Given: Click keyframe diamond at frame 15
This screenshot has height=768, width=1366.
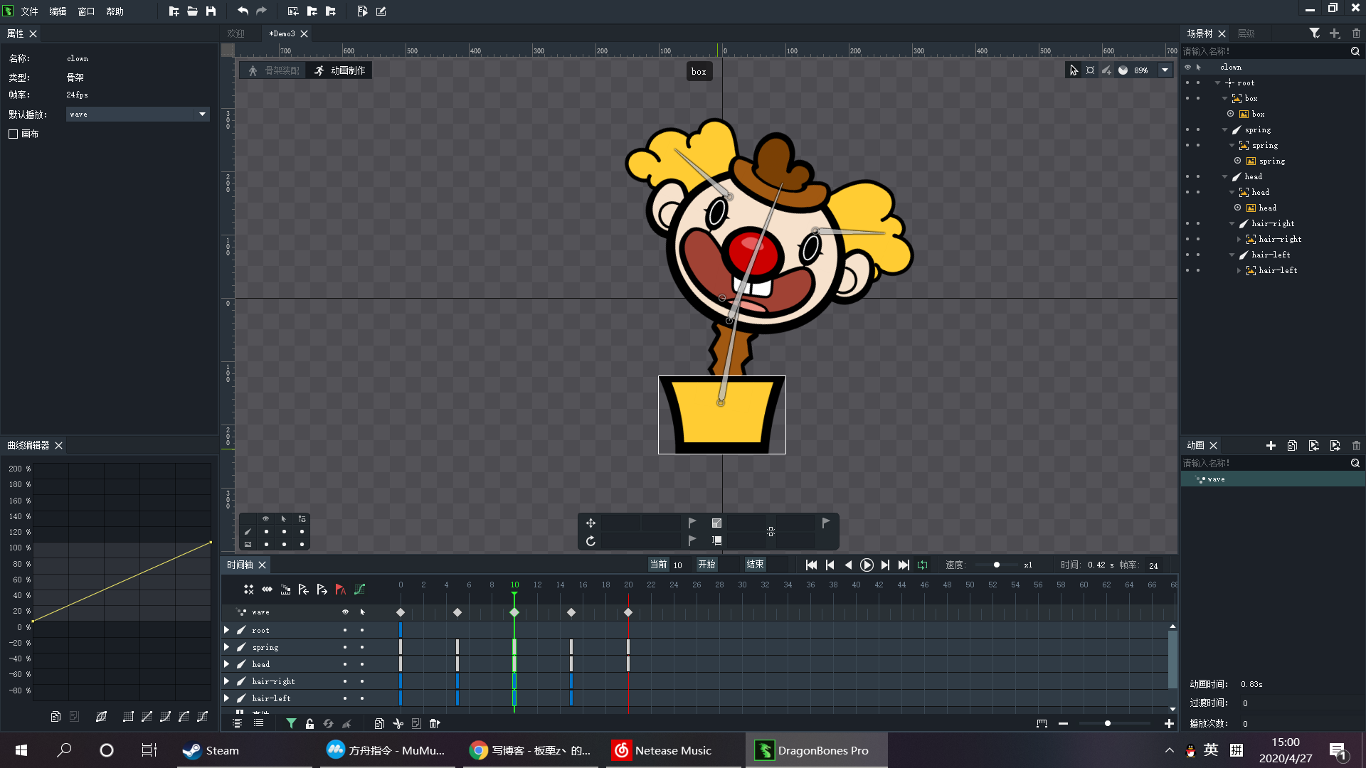Looking at the screenshot, I should coord(571,612).
